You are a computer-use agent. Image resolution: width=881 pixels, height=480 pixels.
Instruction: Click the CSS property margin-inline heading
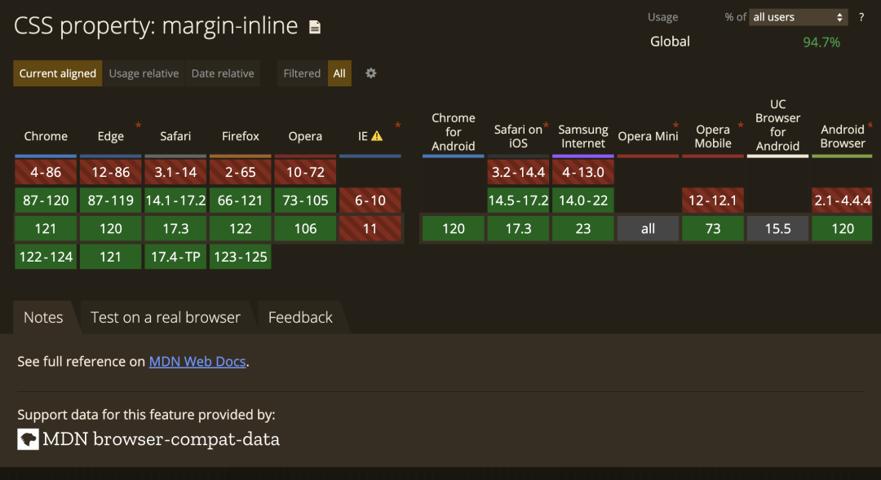156,26
